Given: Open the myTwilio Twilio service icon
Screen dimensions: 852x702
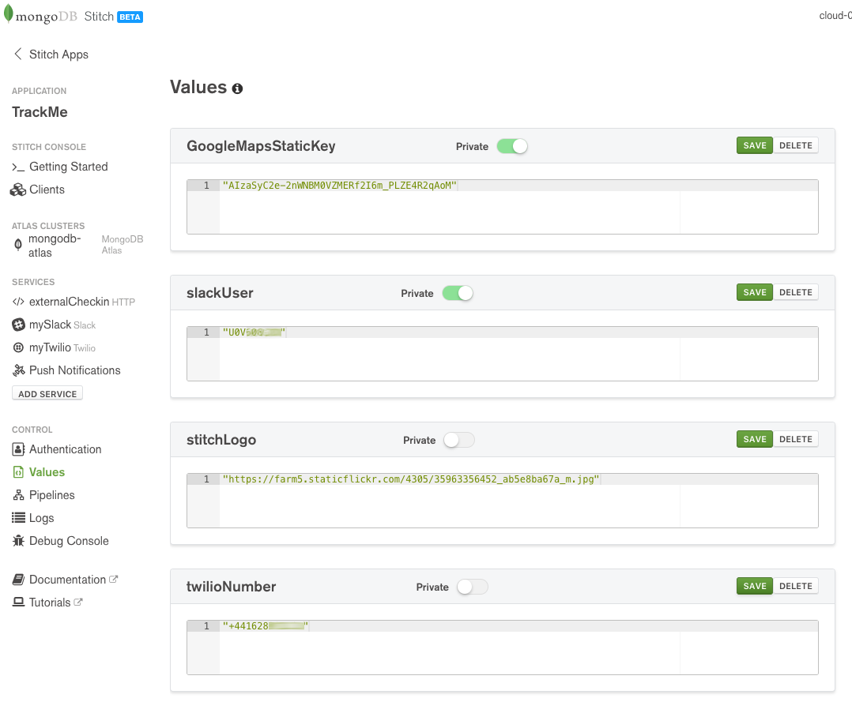Looking at the screenshot, I should coord(17,347).
